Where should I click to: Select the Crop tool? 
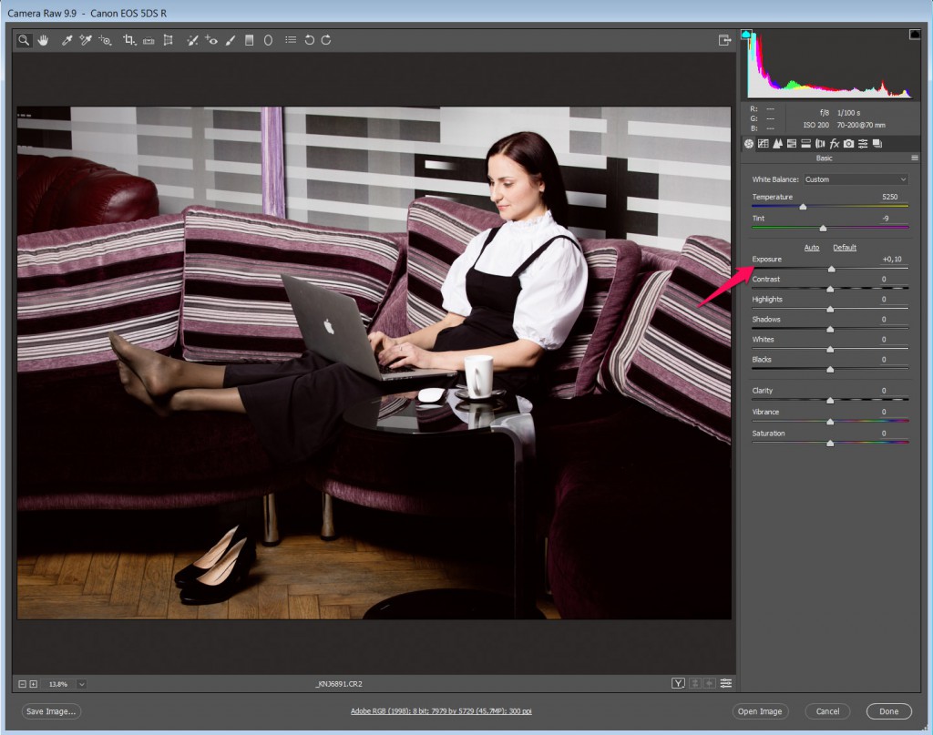129,40
